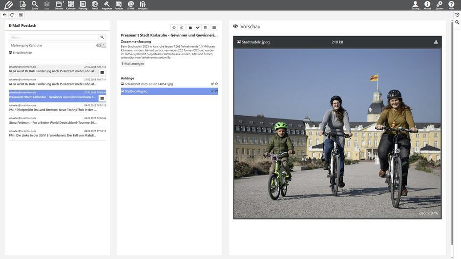Toggle the star on the Stadtradeln.jpeg attachment

coord(216,91)
